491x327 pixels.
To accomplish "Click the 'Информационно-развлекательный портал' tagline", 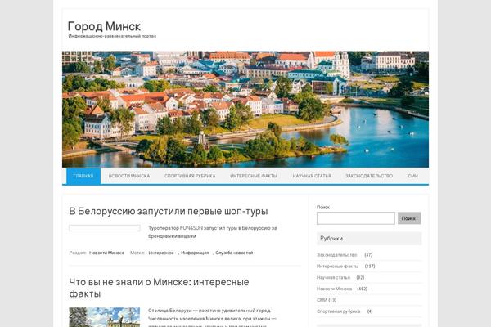I will tap(112, 36).
